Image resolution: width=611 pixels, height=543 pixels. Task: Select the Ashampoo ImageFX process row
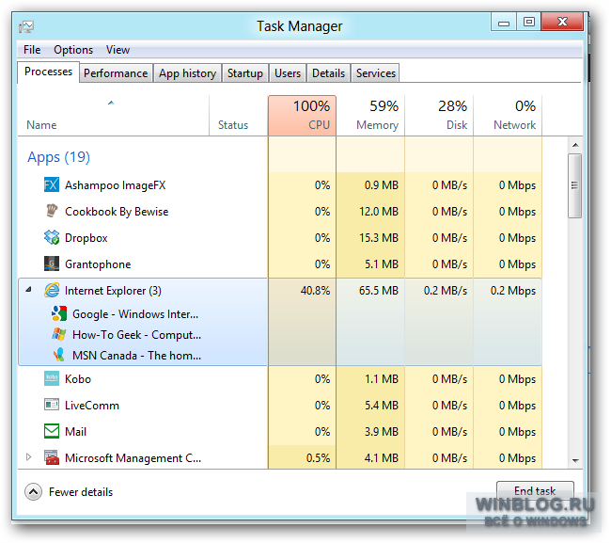(280, 184)
